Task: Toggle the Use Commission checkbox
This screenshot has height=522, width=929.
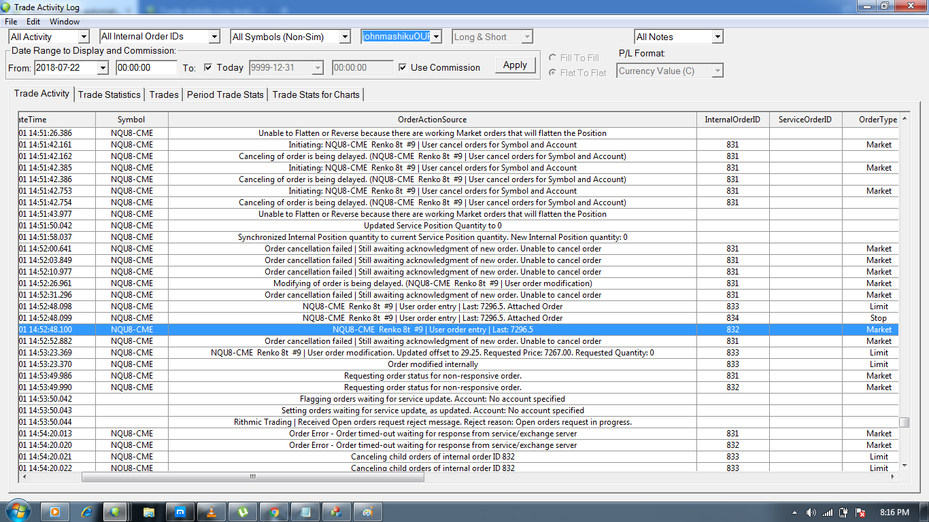Action: (403, 67)
